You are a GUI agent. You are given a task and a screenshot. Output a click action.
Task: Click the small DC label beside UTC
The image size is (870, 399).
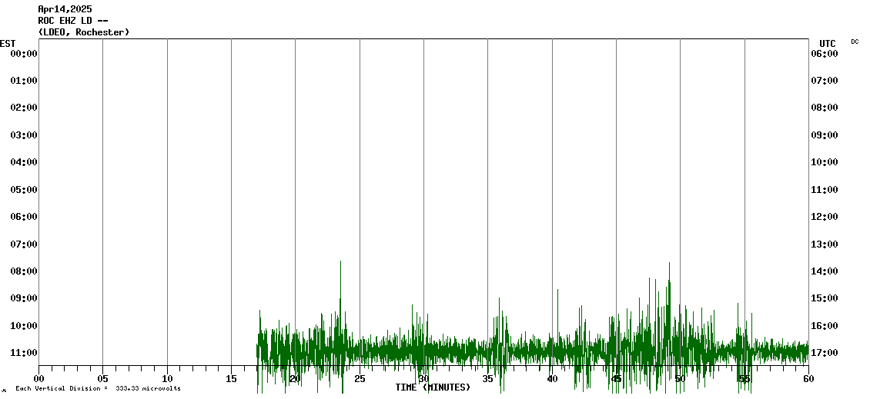(855, 42)
